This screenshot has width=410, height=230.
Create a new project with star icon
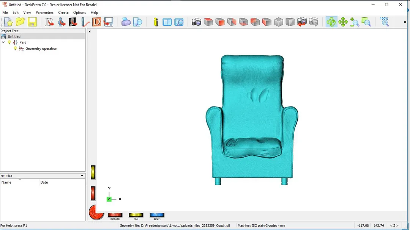pyautogui.click(x=8, y=22)
